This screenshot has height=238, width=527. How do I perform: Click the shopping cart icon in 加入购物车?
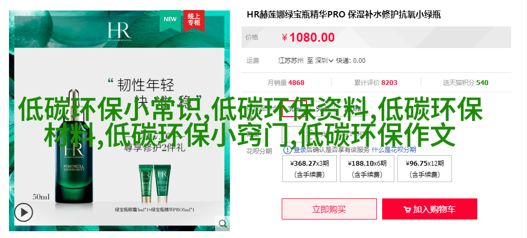point(407,210)
